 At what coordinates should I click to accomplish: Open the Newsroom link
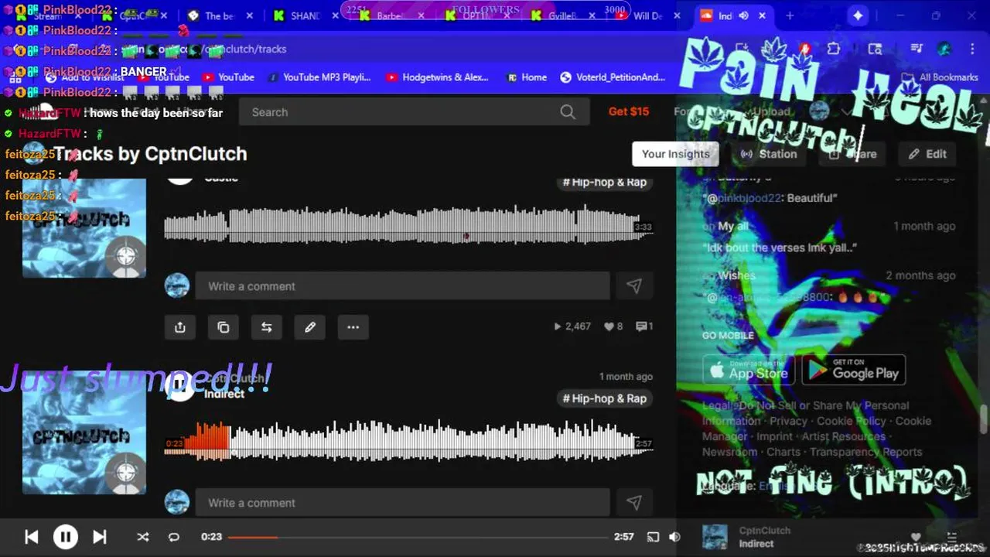729,452
